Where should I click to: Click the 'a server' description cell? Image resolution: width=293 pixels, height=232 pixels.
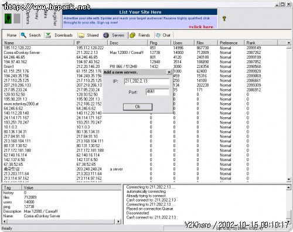pos(116,169)
